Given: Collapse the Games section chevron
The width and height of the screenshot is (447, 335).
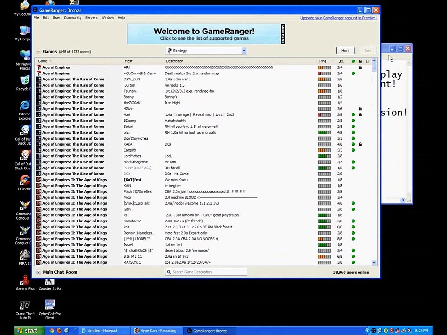Looking at the screenshot, I should (x=38, y=52).
